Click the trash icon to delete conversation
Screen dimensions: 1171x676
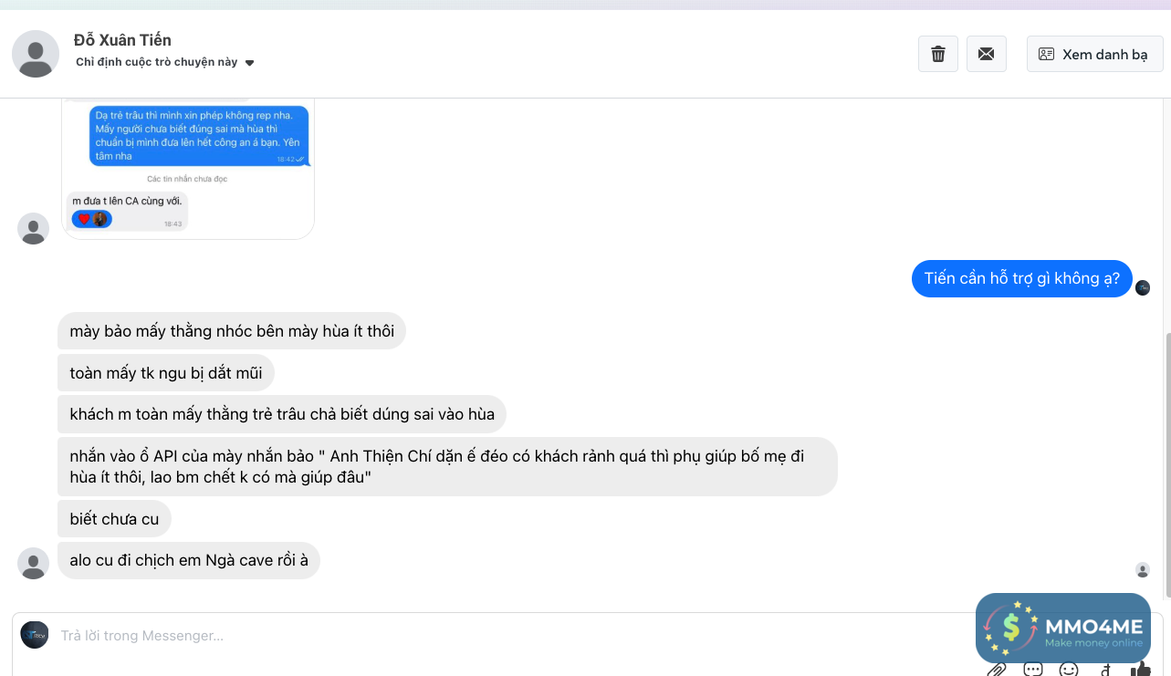point(937,55)
